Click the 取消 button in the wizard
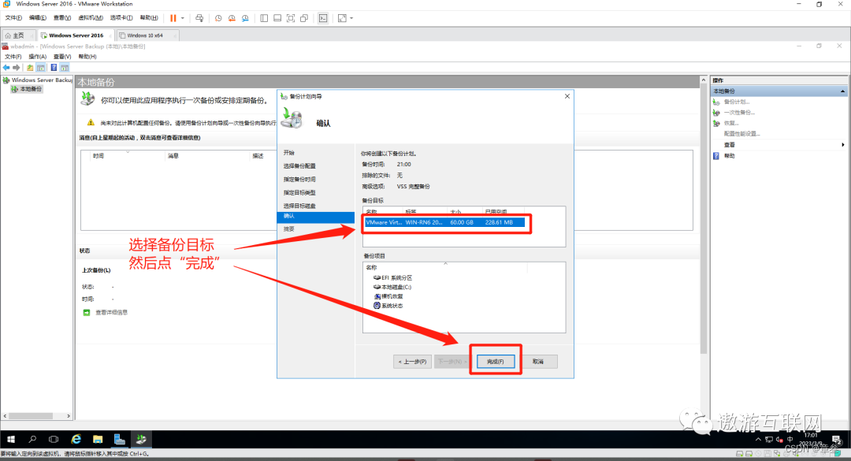Screen dimensions: 851x461 [538, 362]
